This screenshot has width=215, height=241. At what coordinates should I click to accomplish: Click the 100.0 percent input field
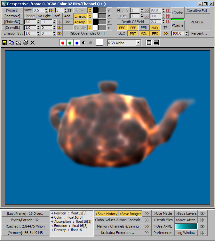tap(178, 33)
